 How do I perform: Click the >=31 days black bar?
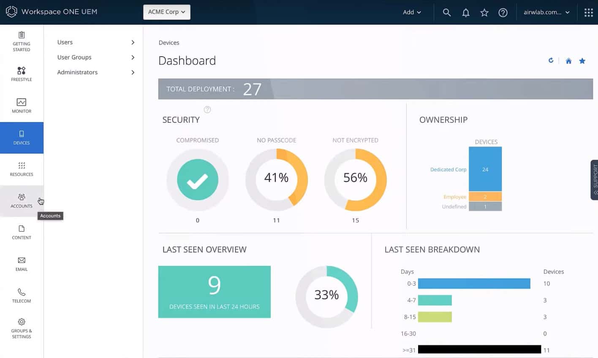click(x=480, y=350)
